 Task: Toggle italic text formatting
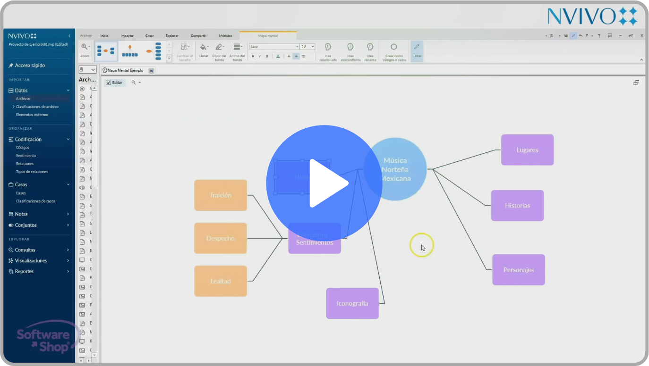[260, 56]
